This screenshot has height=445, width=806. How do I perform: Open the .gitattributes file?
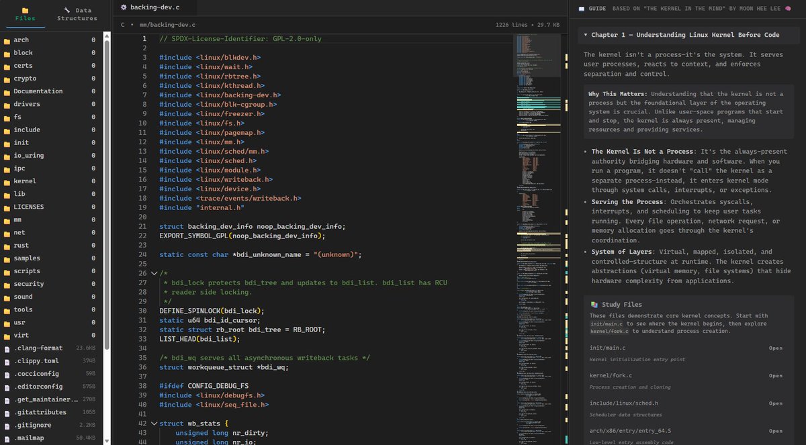(50, 412)
